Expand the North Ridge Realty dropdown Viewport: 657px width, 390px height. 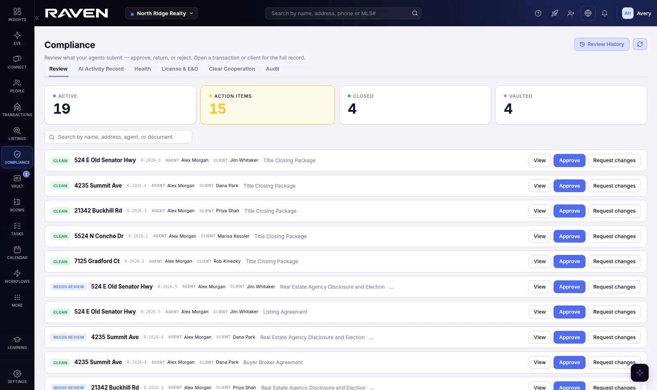tap(161, 13)
